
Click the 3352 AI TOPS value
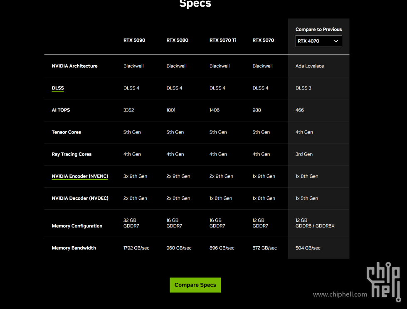pyautogui.click(x=128, y=110)
